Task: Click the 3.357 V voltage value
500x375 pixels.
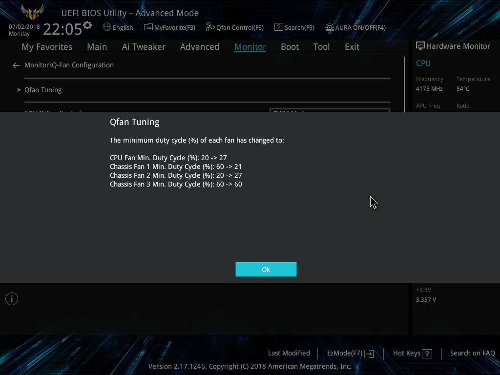Action: tap(426, 300)
